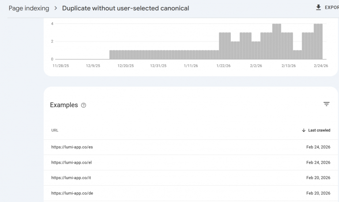
Task: Click the Duplicate without user-selected canonical title
Action: click(x=125, y=8)
